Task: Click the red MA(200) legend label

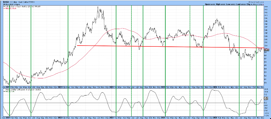Action: pos(9,9)
